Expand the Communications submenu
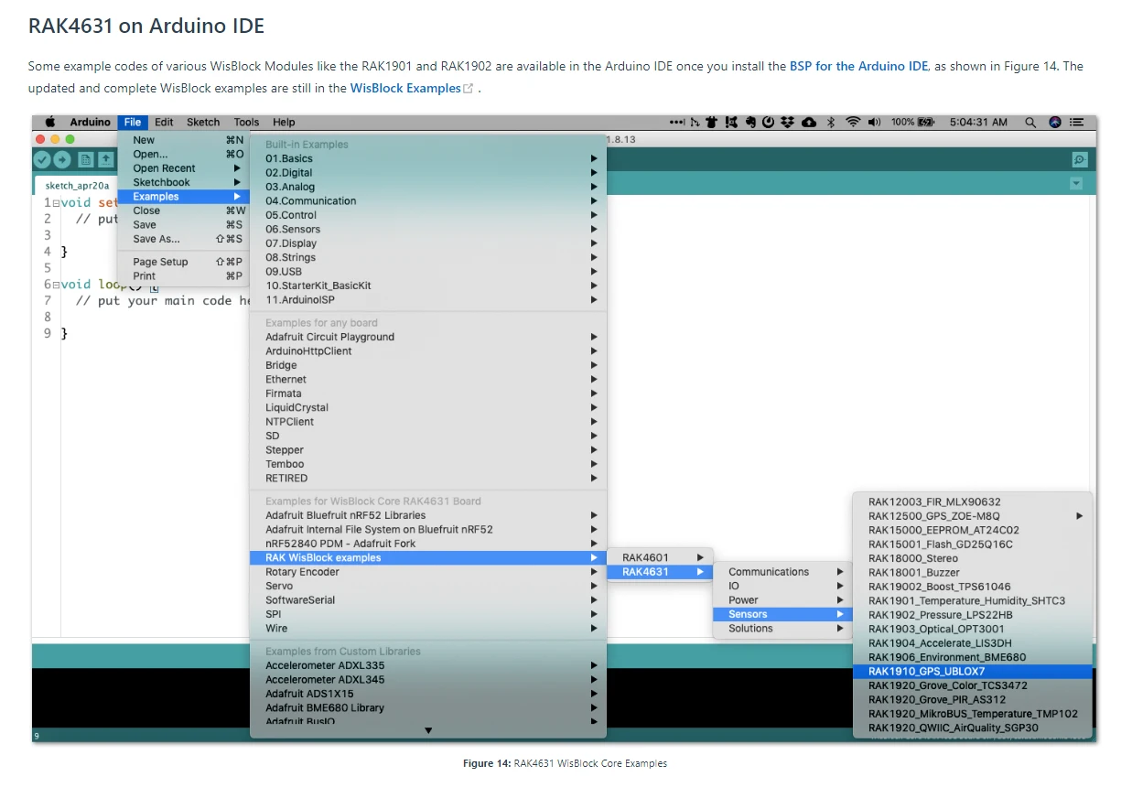Image resolution: width=1132 pixels, height=798 pixels. 783,572
